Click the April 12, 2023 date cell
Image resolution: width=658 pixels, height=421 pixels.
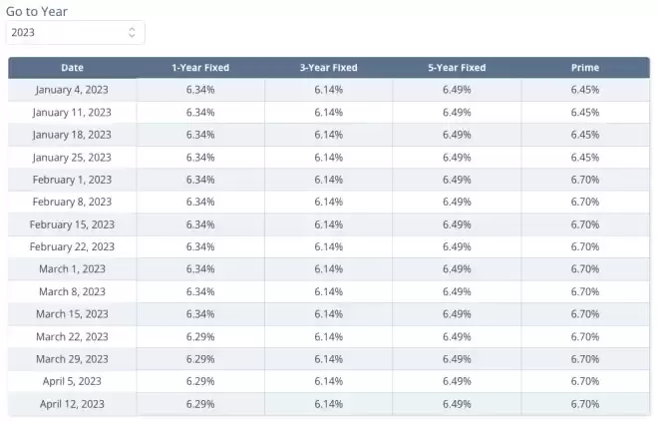(x=72, y=404)
